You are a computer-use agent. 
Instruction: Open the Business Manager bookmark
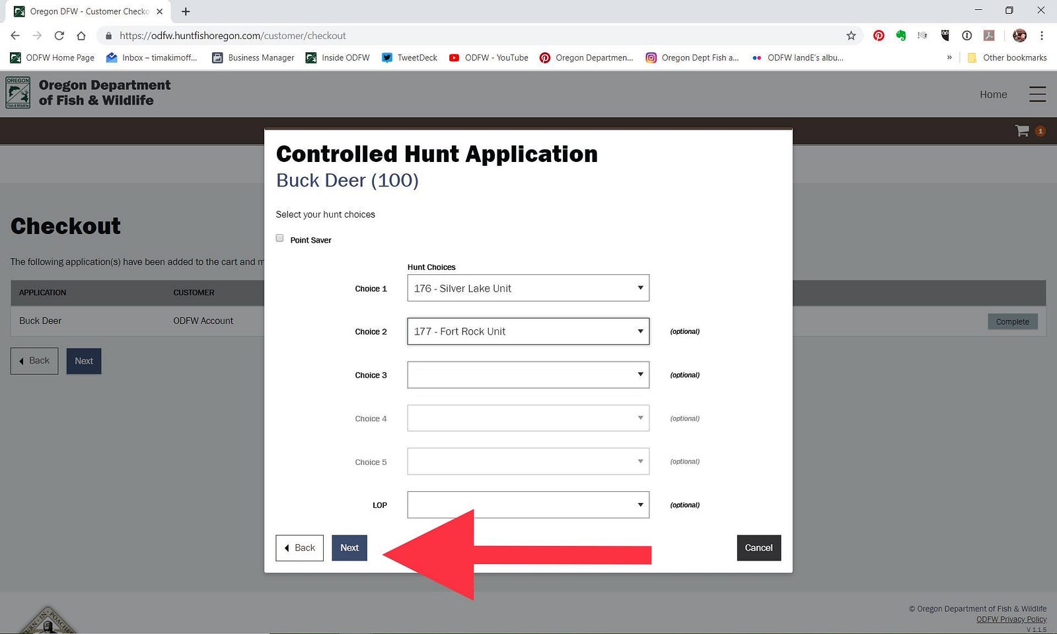pyautogui.click(x=253, y=58)
